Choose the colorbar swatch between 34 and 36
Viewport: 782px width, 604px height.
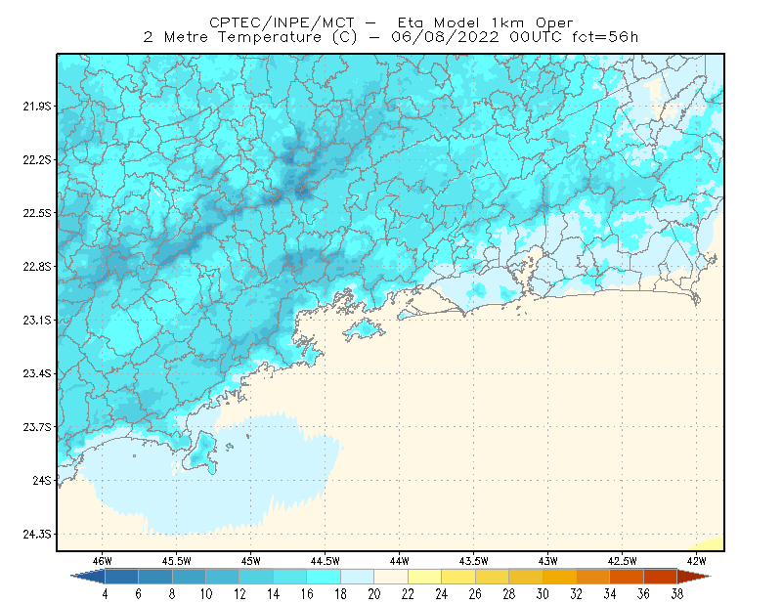pos(627,576)
